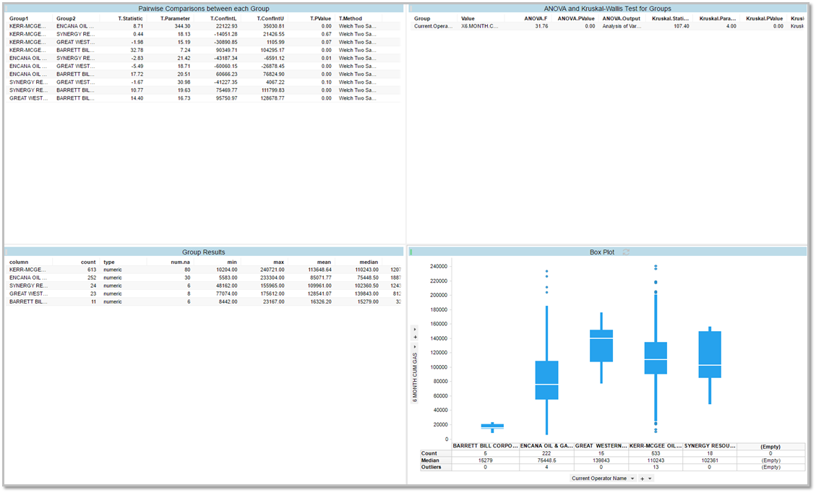816x493 pixels.
Task: Sort by the Group1 column header
Action: click(x=19, y=18)
